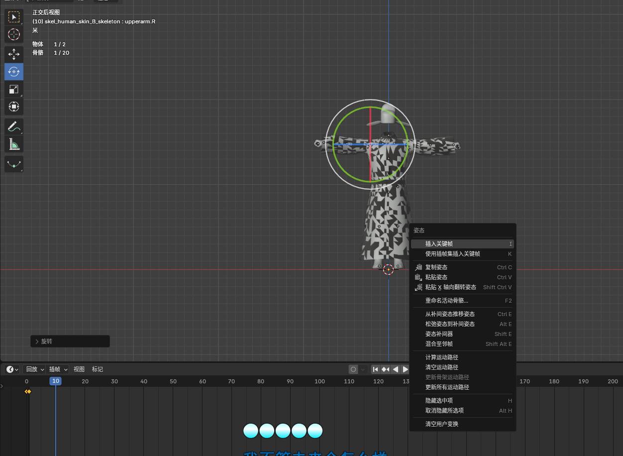Click the 3D cursor at the character's feet

pos(388,269)
